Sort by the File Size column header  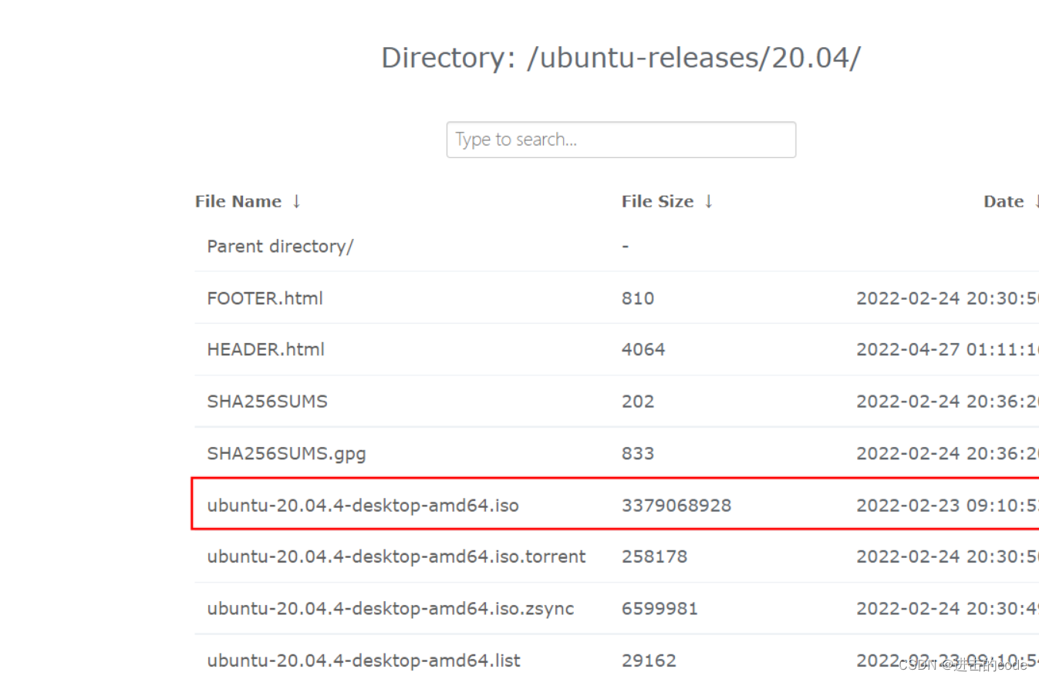tap(657, 202)
